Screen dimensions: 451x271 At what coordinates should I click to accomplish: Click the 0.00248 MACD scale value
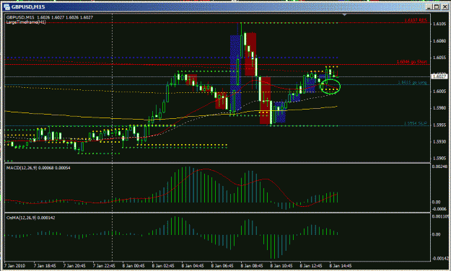click(439, 167)
